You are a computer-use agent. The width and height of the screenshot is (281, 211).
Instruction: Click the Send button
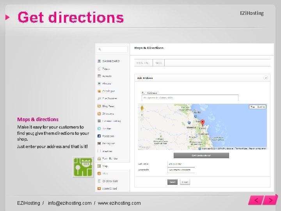[173, 182]
